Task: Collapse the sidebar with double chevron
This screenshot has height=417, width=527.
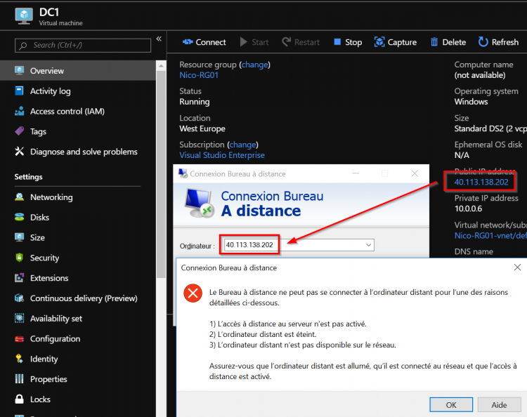Action: (159, 39)
